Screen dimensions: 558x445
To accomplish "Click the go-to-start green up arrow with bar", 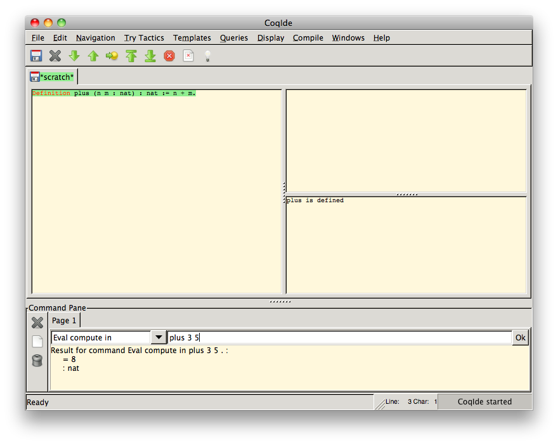I will point(131,56).
